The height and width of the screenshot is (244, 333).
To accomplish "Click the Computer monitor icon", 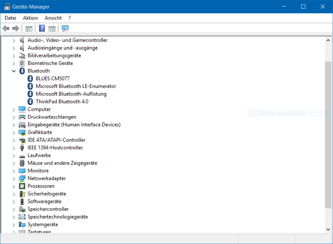I will [x=22, y=109].
